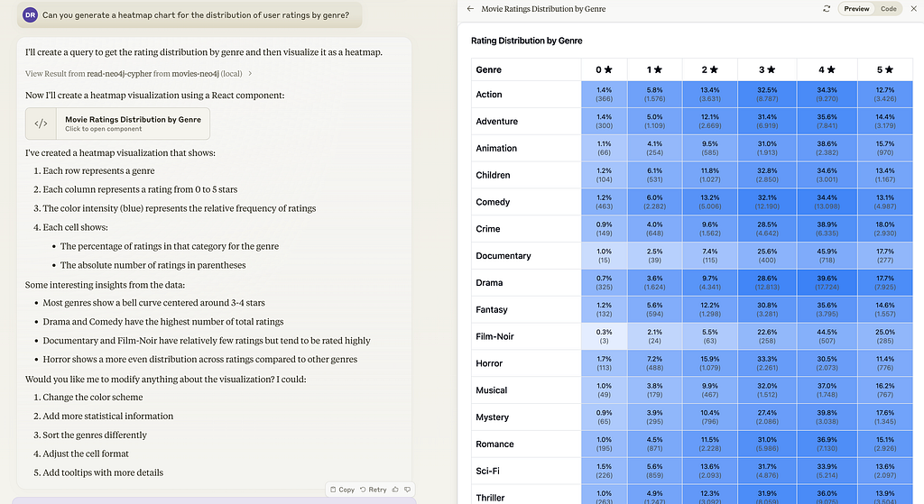Click the 5 star column header
This screenshot has width=924, height=504.
tap(885, 69)
